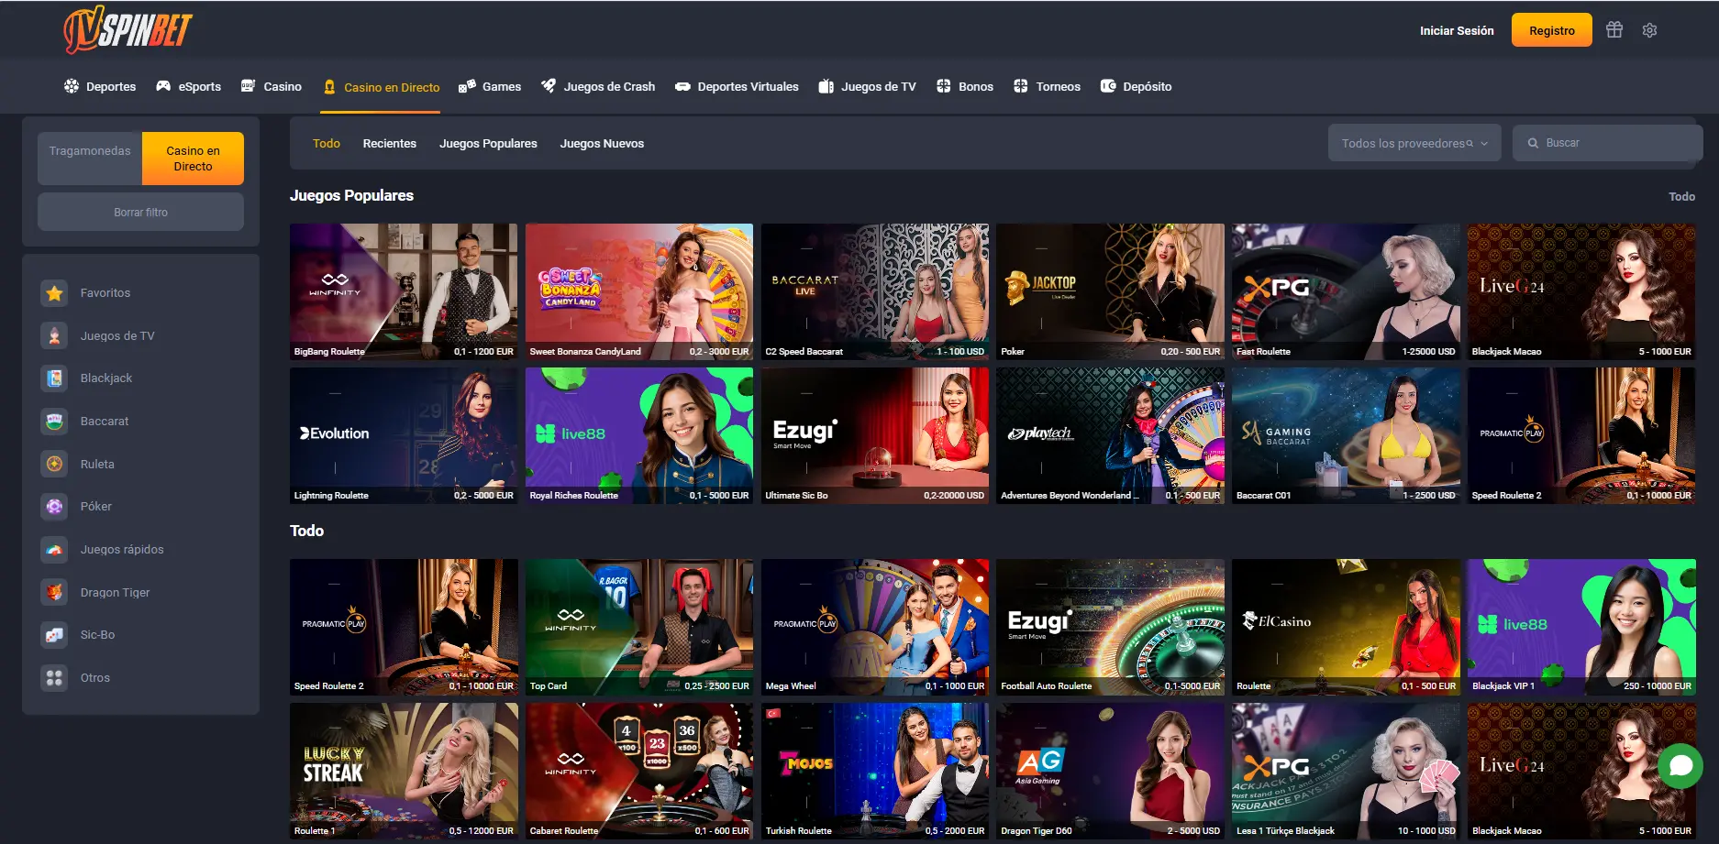
Task: Click the Deportes Virtuales icon
Action: point(682,87)
